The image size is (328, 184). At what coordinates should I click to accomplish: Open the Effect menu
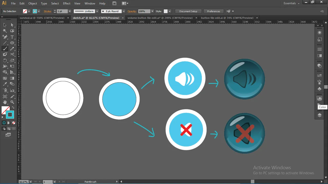67,3
